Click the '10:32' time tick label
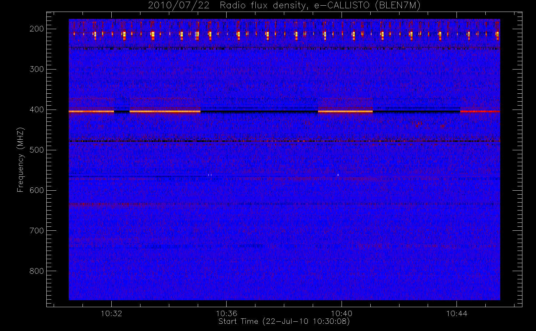This screenshot has height=331, width=536. click(112, 313)
